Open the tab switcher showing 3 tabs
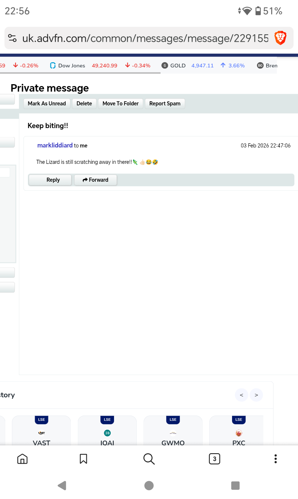298x499 pixels. (x=215, y=459)
